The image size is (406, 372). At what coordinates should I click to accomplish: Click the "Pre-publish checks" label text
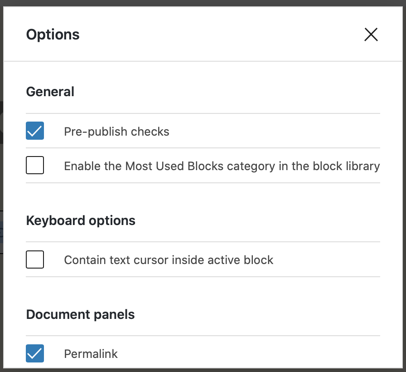pyautogui.click(x=116, y=132)
